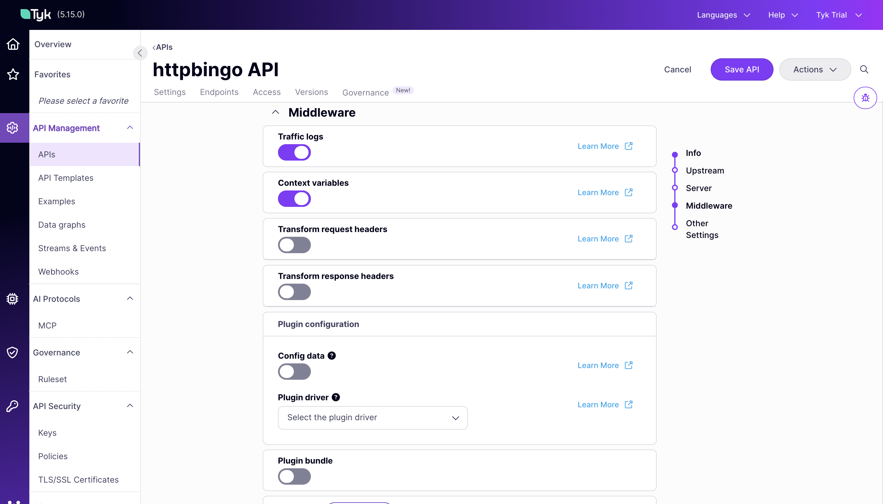Select the API Management gear icon
The width and height of the screenshot is (883, 504).
(x=13, y=128)
